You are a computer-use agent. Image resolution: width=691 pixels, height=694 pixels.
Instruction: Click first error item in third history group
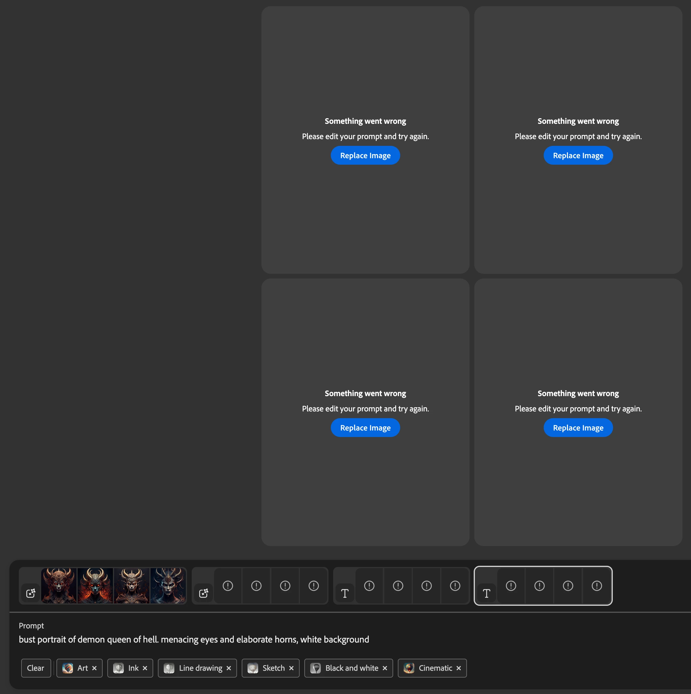coord(369,586)
